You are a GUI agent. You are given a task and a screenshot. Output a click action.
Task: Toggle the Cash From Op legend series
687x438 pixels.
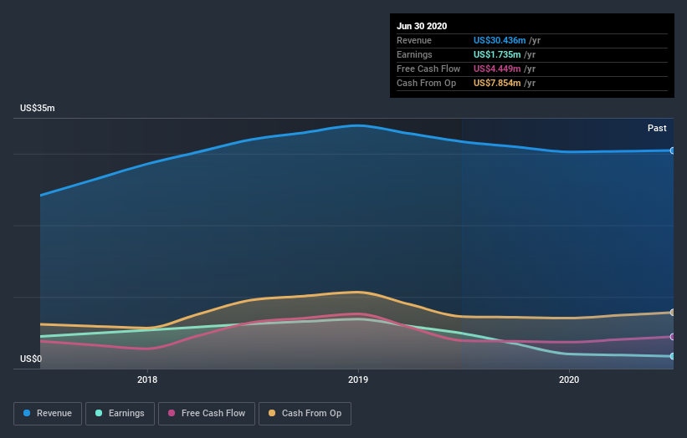pyautogui.click(x=305, y=414)
